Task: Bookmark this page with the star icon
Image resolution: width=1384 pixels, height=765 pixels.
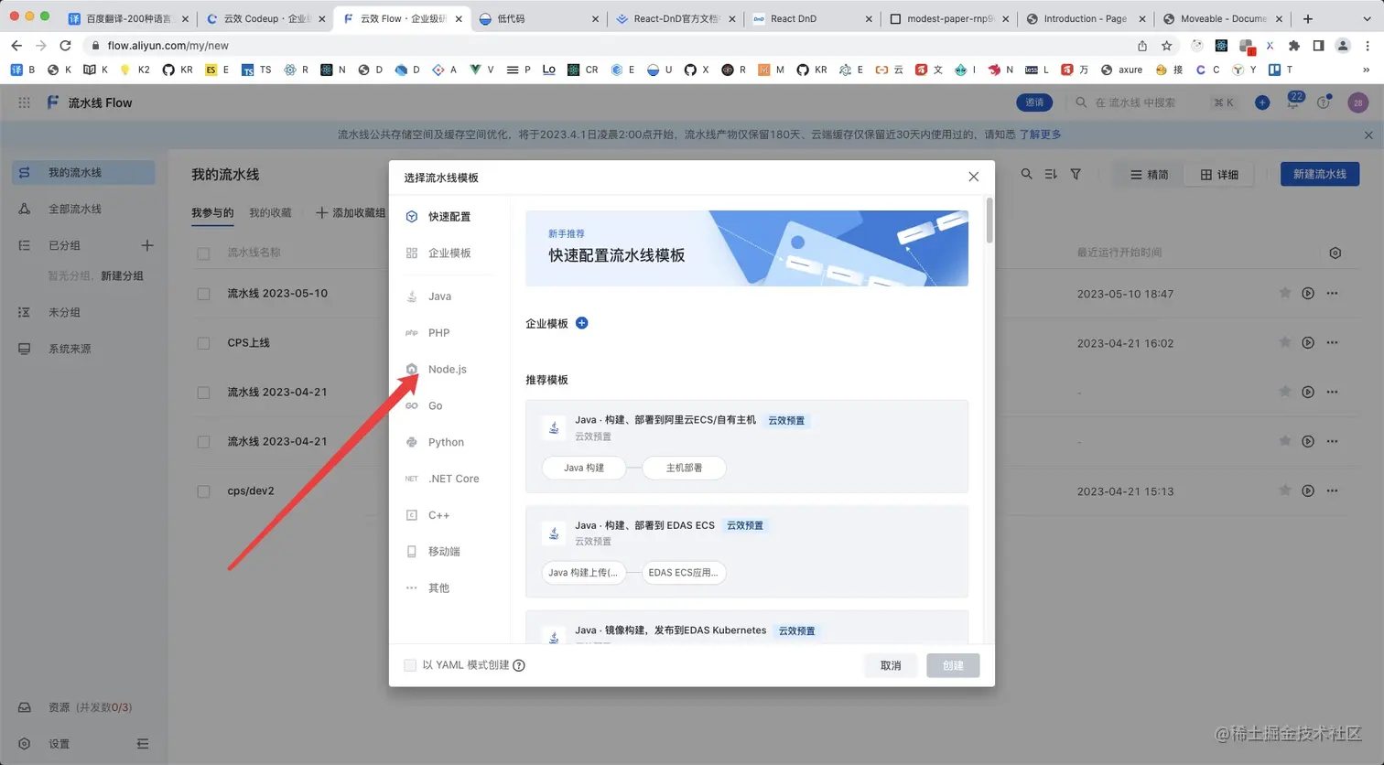Action: (x=1166, y=46)
